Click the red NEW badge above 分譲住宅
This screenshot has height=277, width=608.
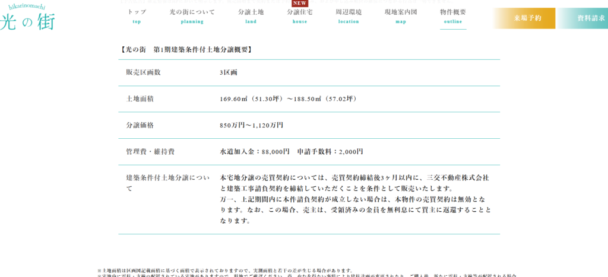[x=300, y=3]
